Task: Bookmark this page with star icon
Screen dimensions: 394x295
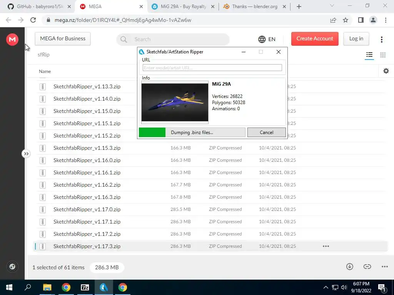Action: click(346, 20)
